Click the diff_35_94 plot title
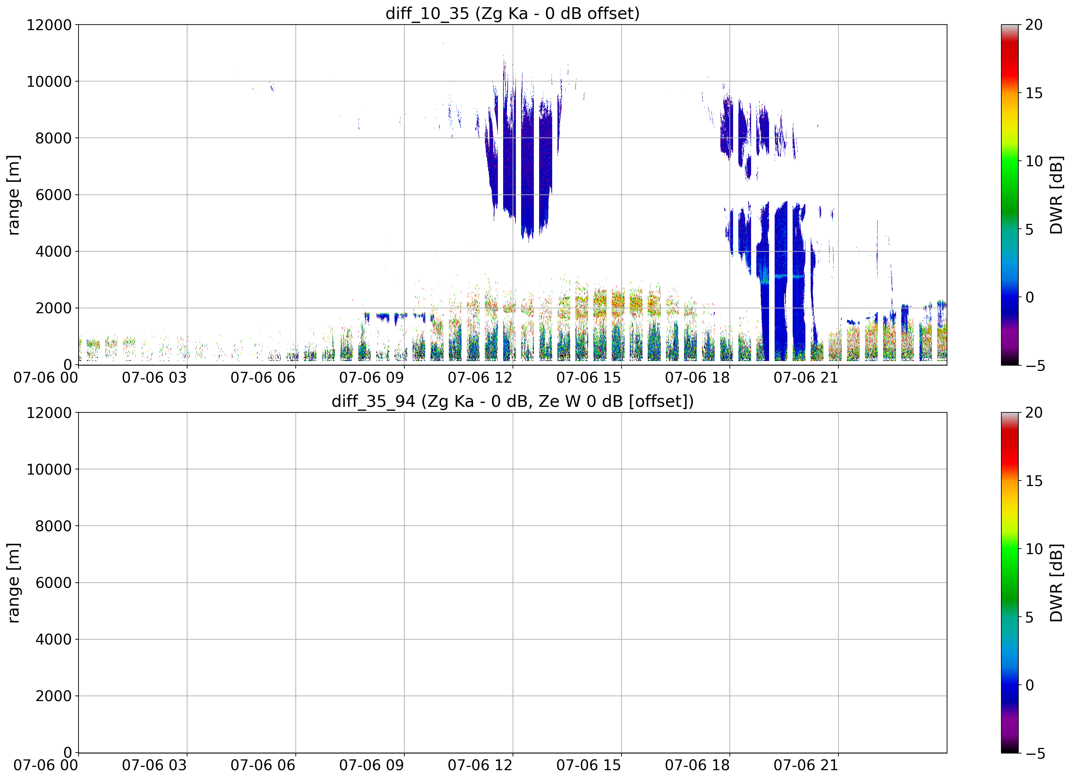The width and height of the screenshot is (1072, 780). pos(512,401)
